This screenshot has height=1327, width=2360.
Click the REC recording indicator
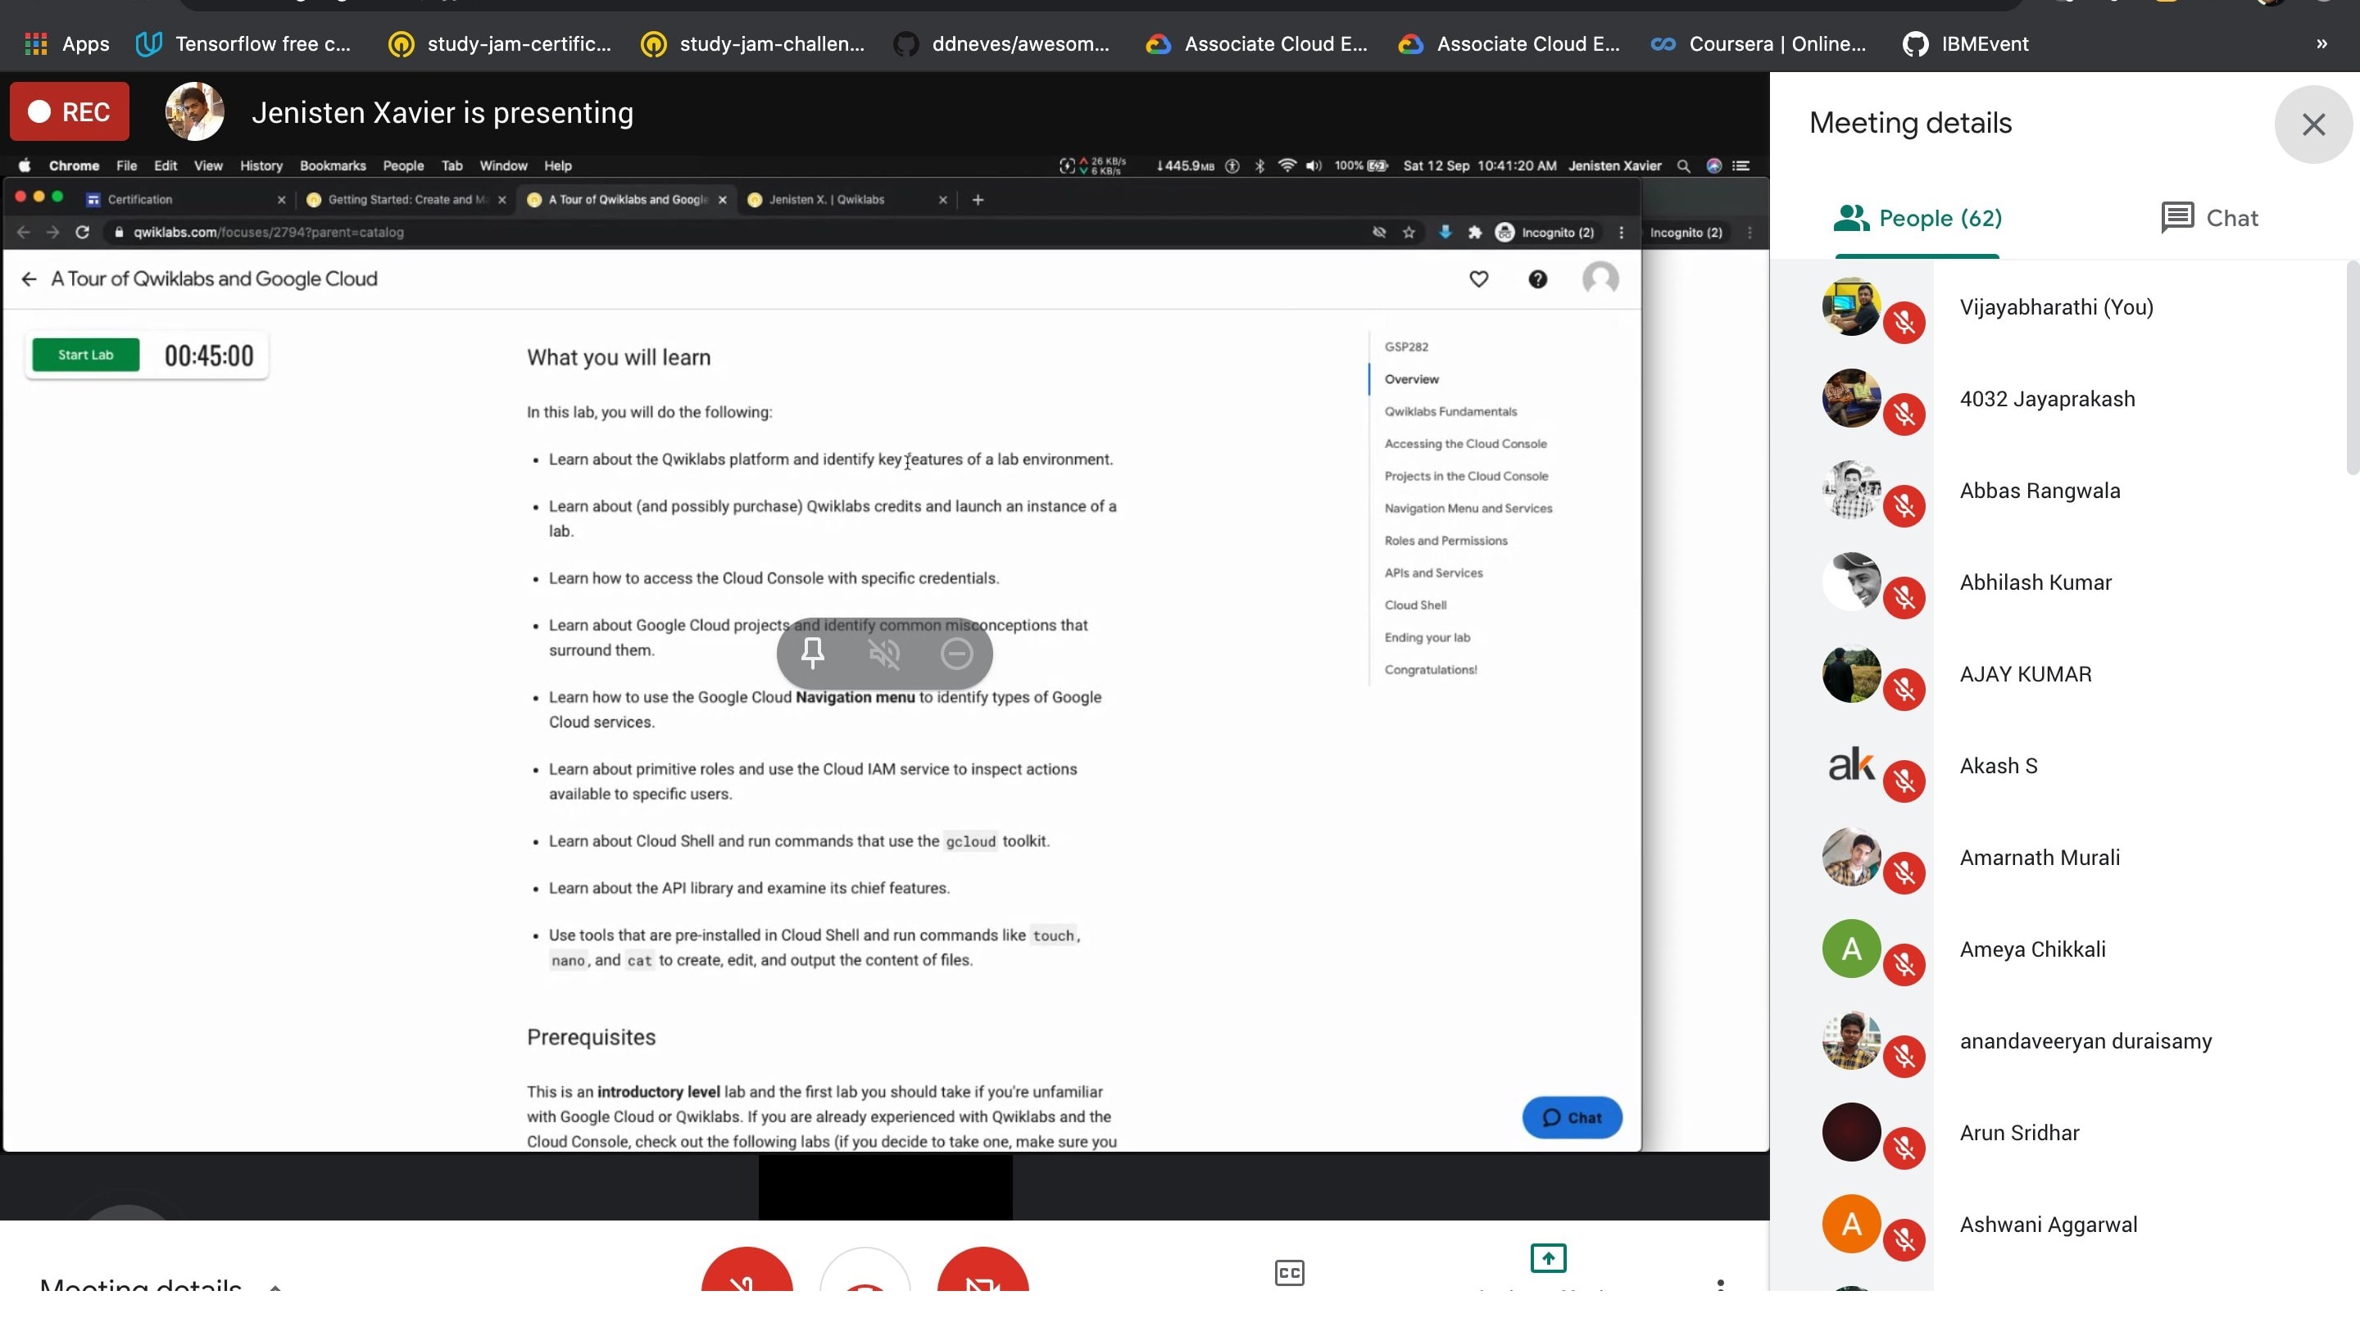click(69, 111)
